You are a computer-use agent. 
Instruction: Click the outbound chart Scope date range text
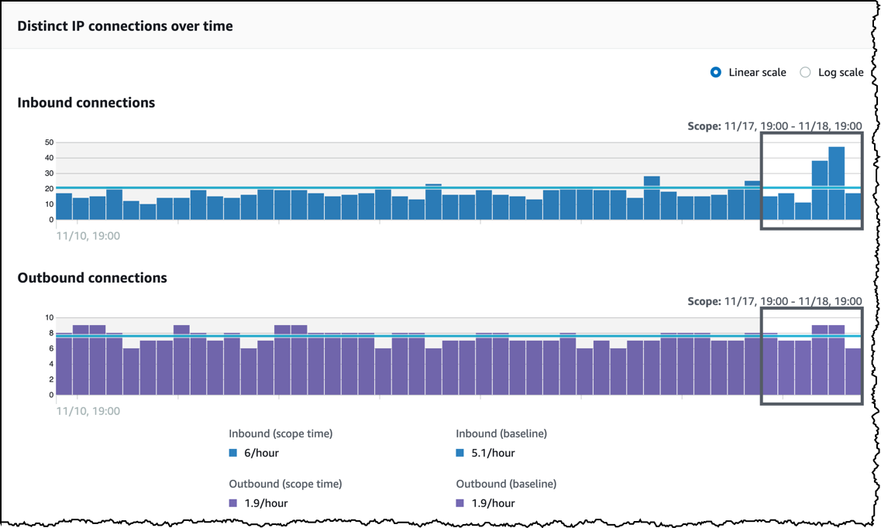click(x=793, y=301)
